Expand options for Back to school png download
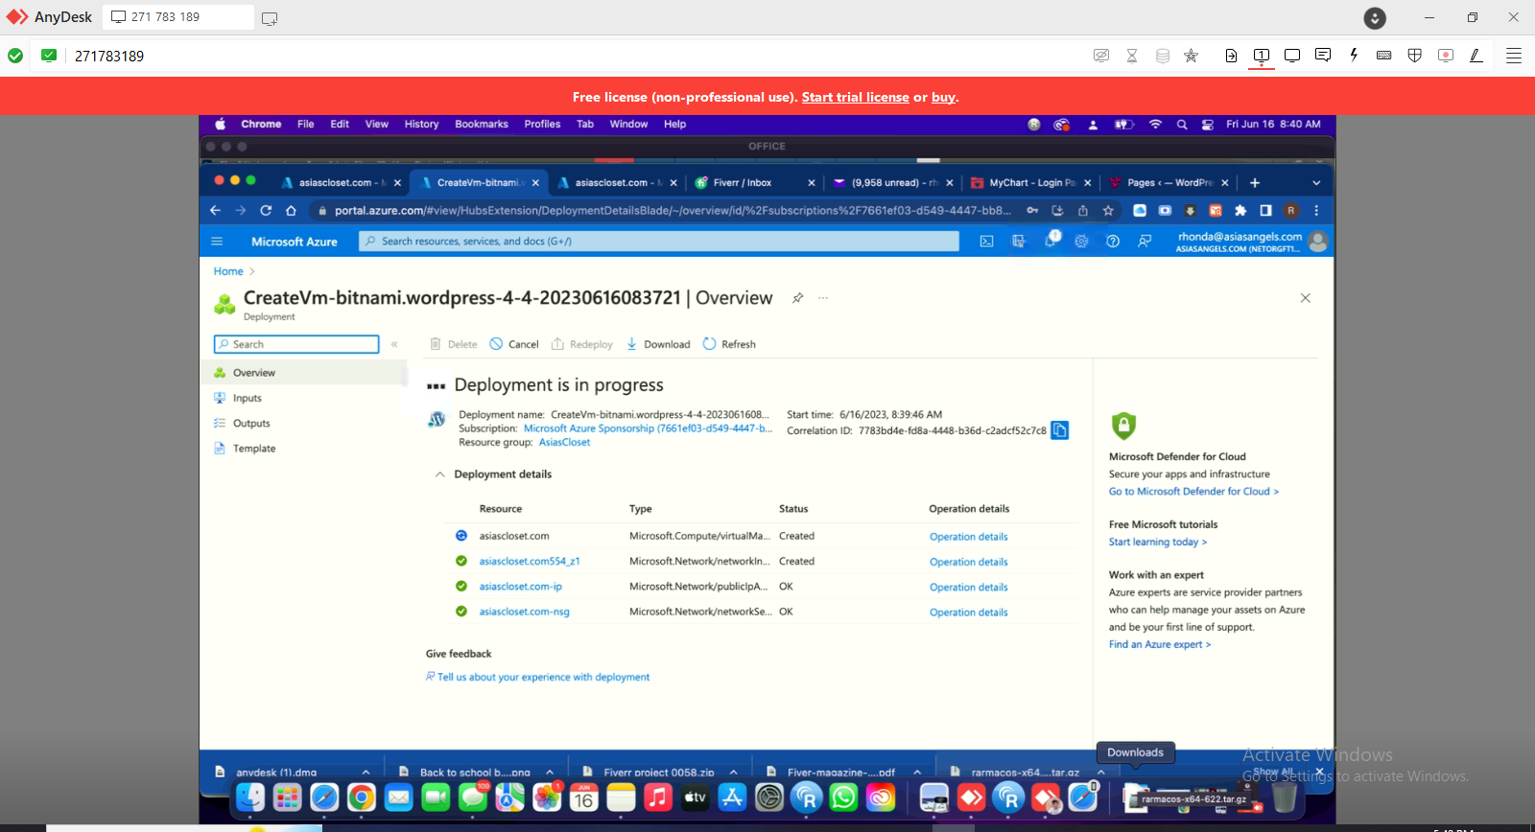Screen dimensions: 1535x832 tap(550, 772)
